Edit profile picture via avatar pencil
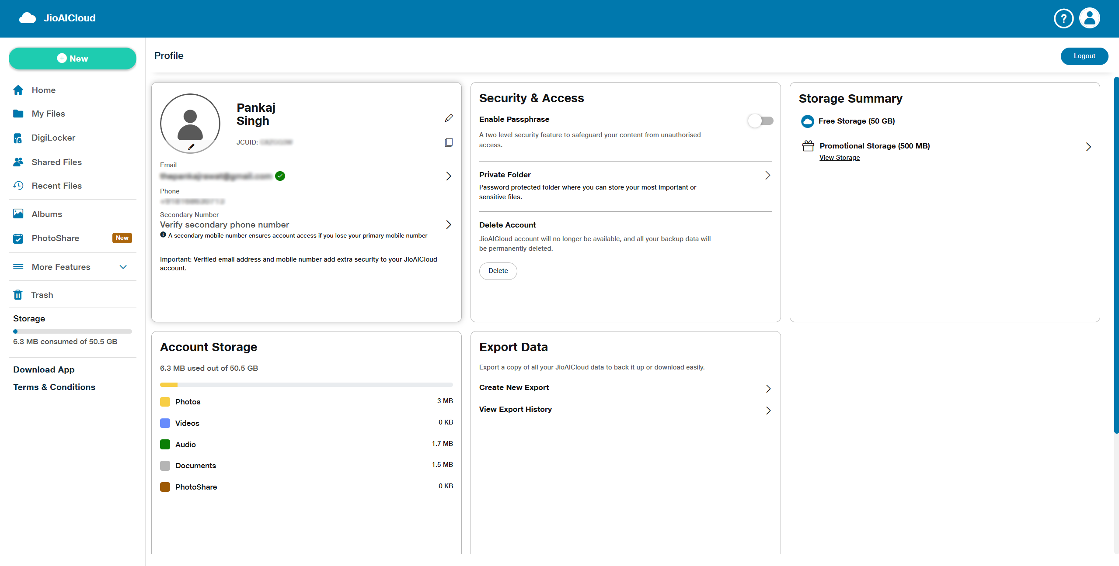Image resolution: width=1119 pixels, height=566 pixels. 191,147
